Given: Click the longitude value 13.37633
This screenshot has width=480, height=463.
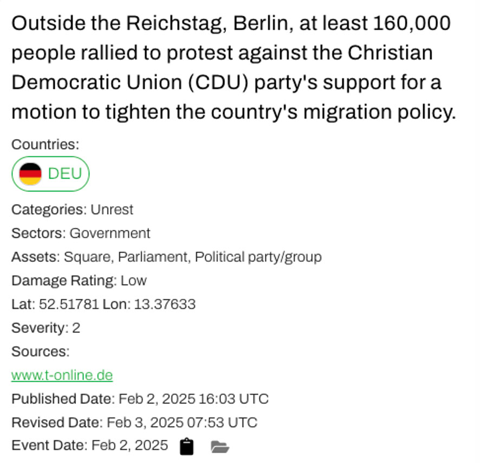Looking at the screenshot, I should point(165,304).
